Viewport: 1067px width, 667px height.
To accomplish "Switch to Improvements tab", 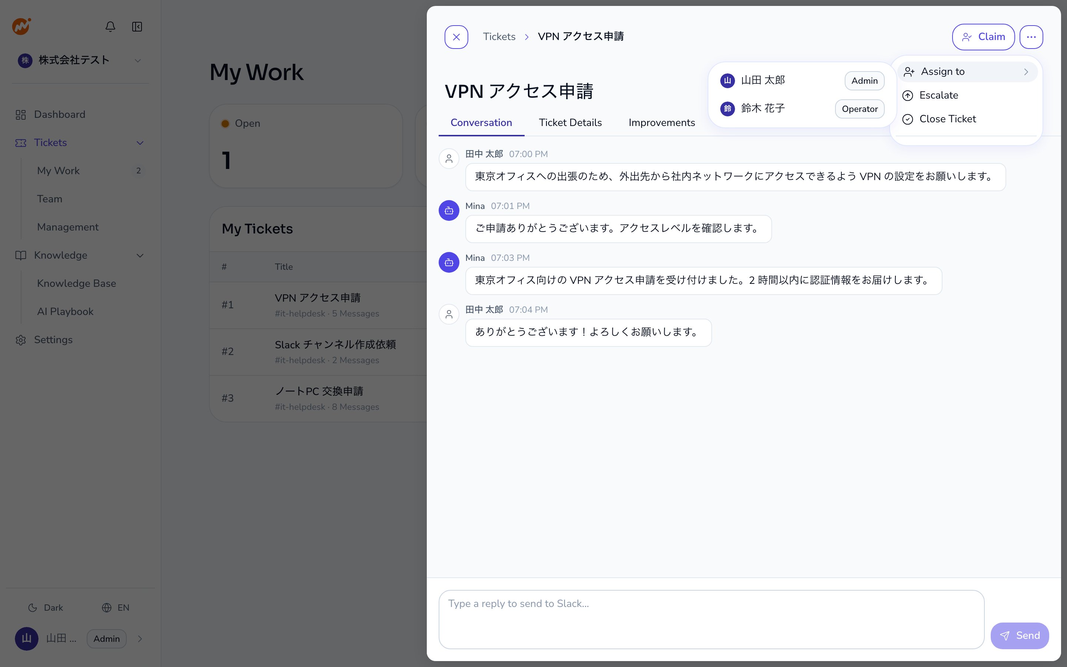I will (x=661, y=123).
